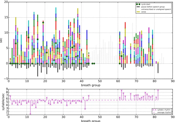Click upper chart x-axis tick label 50
Screen dimensions: 176x122
pyautogui.click(x=100, y=81)
